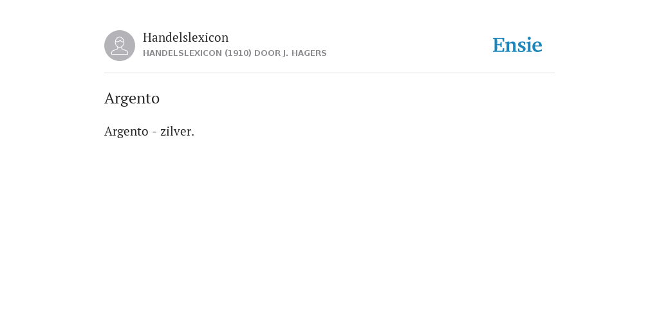
Task: Click the capital H of the Handelslexicon title
Action: point(148,37)
